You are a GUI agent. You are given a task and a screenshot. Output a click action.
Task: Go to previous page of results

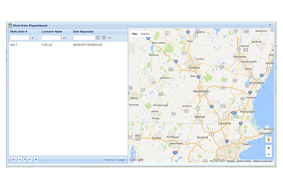[20, 159]
